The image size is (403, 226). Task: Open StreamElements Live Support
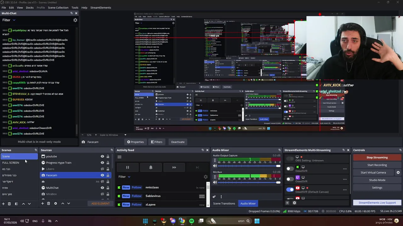point(377,203)
